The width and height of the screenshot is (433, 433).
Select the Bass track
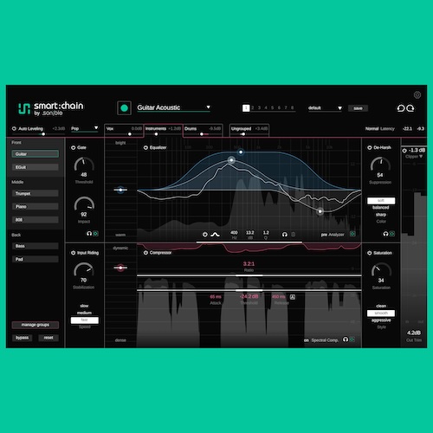pyautogui.click(x=36, y=246)
